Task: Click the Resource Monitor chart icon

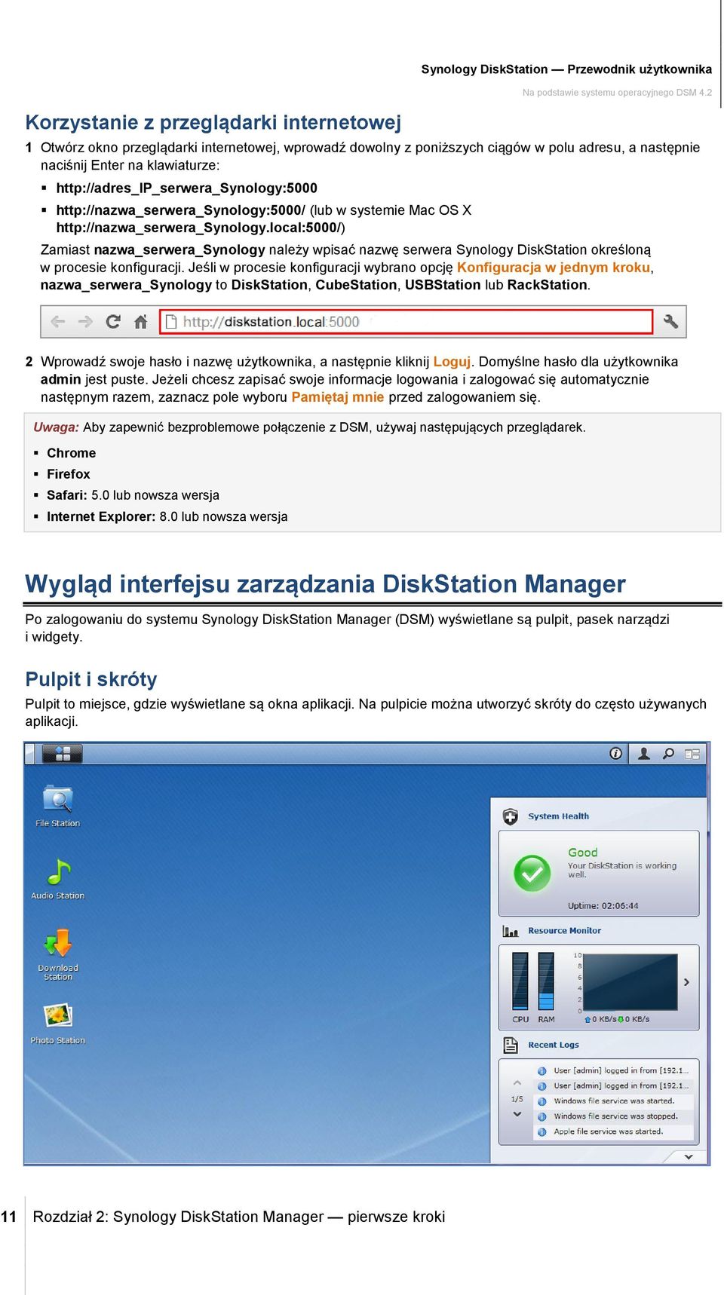Action: (511, 931)
